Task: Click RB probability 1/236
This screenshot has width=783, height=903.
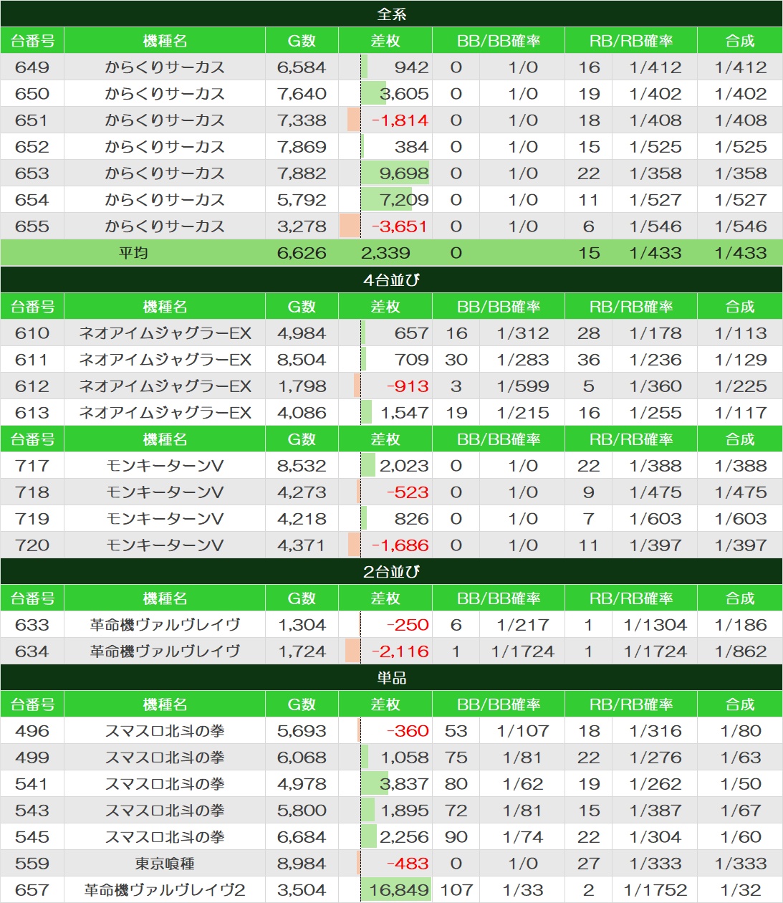Action: (655, 360)
